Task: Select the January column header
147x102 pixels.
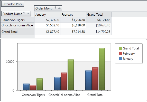Action: pyautogui.click(x=47, y=15)
